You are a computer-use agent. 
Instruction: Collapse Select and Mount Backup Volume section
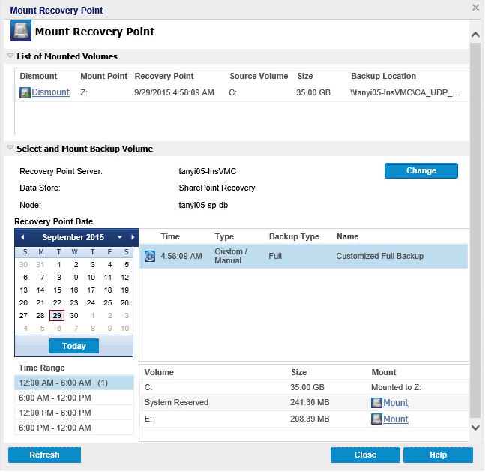pos(10,149)
